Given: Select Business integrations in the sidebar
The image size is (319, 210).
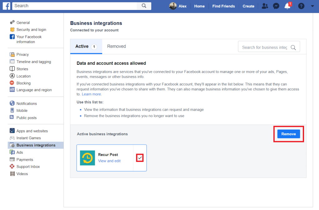Looking at the screenshot, I should point(36,145).
